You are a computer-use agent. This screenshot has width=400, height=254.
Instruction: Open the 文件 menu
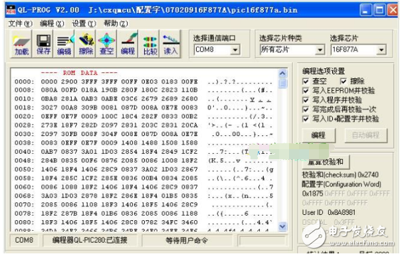click(x=21, y=24)
